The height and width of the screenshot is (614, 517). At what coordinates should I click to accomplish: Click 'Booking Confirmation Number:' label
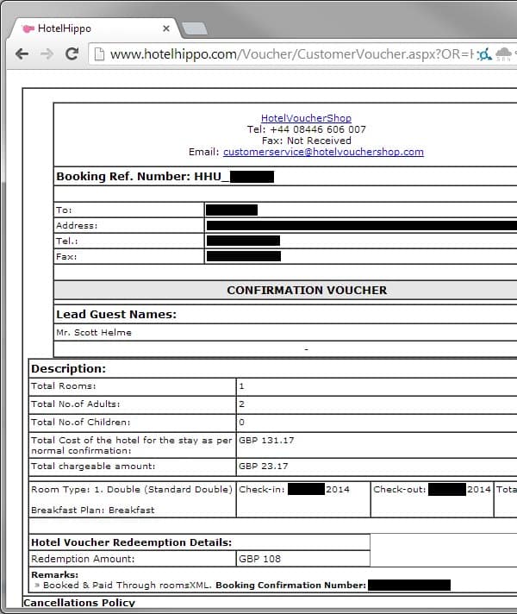(290, 585)
